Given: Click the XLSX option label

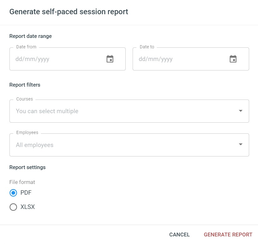Looking at the screenshot, I should coord(27,207).
